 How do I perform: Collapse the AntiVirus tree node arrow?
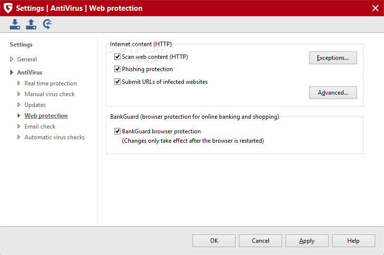pyautogui.click(x=12, y=73)
